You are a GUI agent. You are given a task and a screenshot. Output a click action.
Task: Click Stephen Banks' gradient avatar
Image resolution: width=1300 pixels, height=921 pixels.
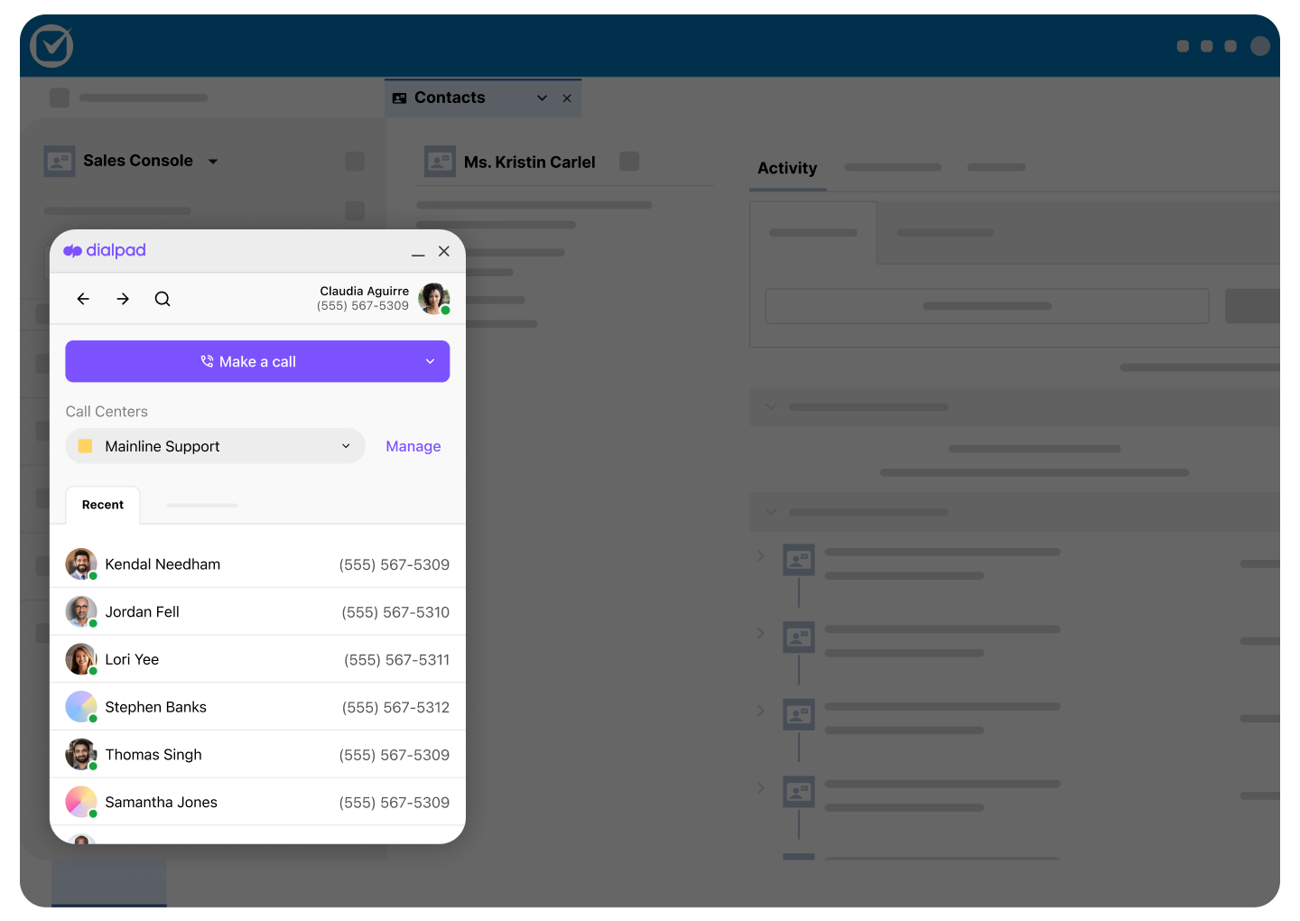[x=81, y=707]
